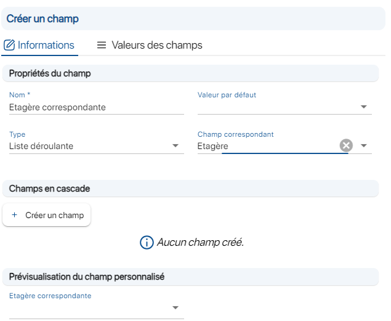Clear the Champ correspondant value with X icon

(x=346, y=145)
